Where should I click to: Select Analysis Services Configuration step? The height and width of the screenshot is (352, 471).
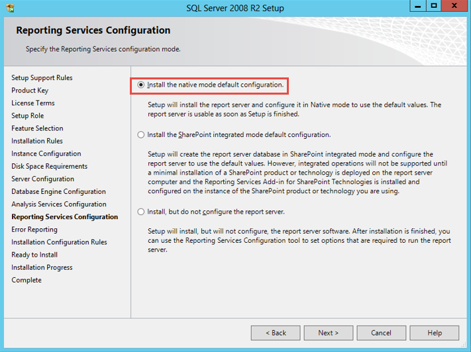click(x=59, y=204)
